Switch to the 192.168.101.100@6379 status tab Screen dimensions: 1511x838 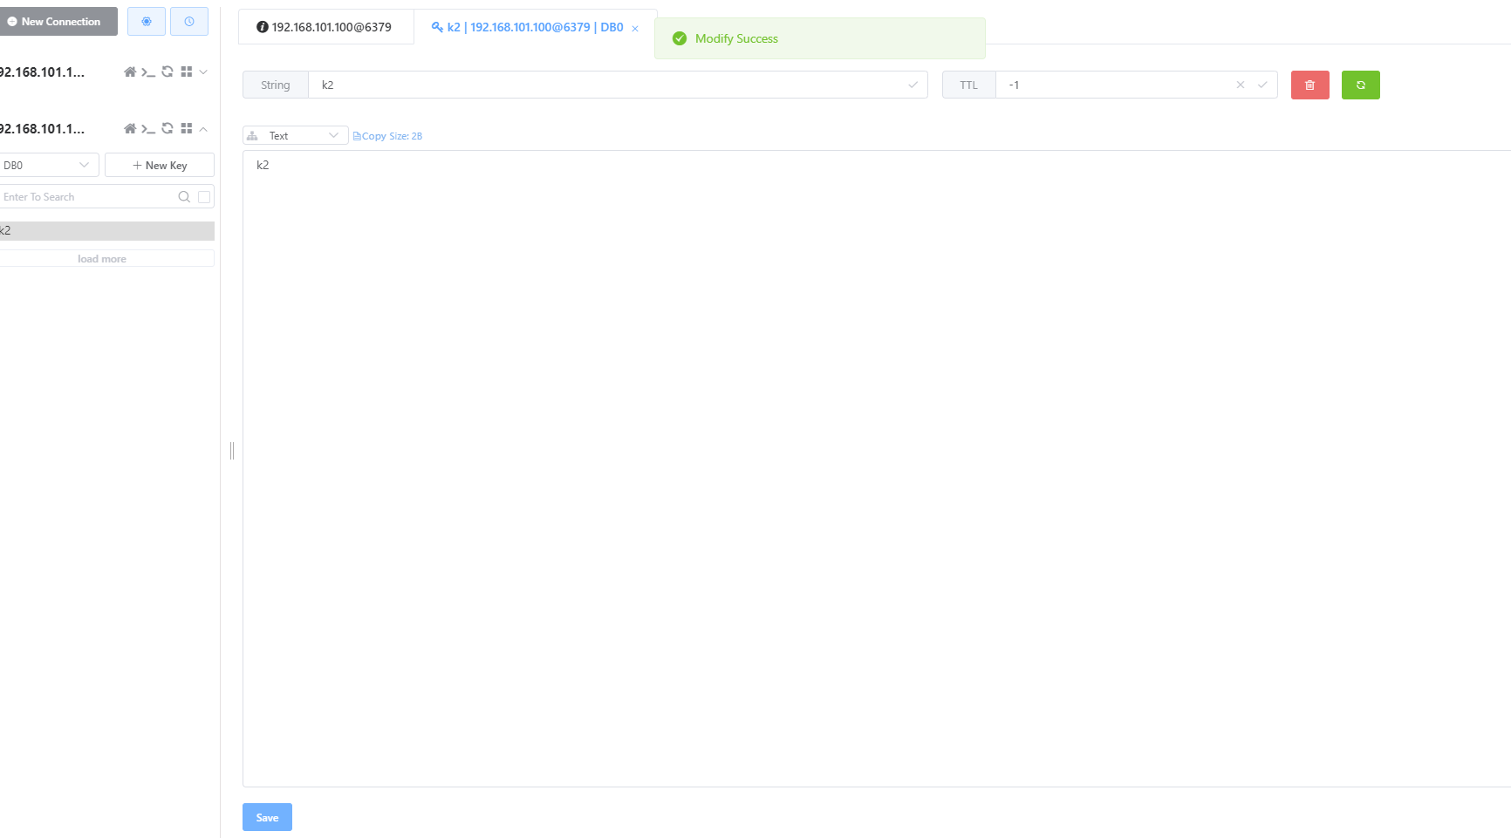325,27
